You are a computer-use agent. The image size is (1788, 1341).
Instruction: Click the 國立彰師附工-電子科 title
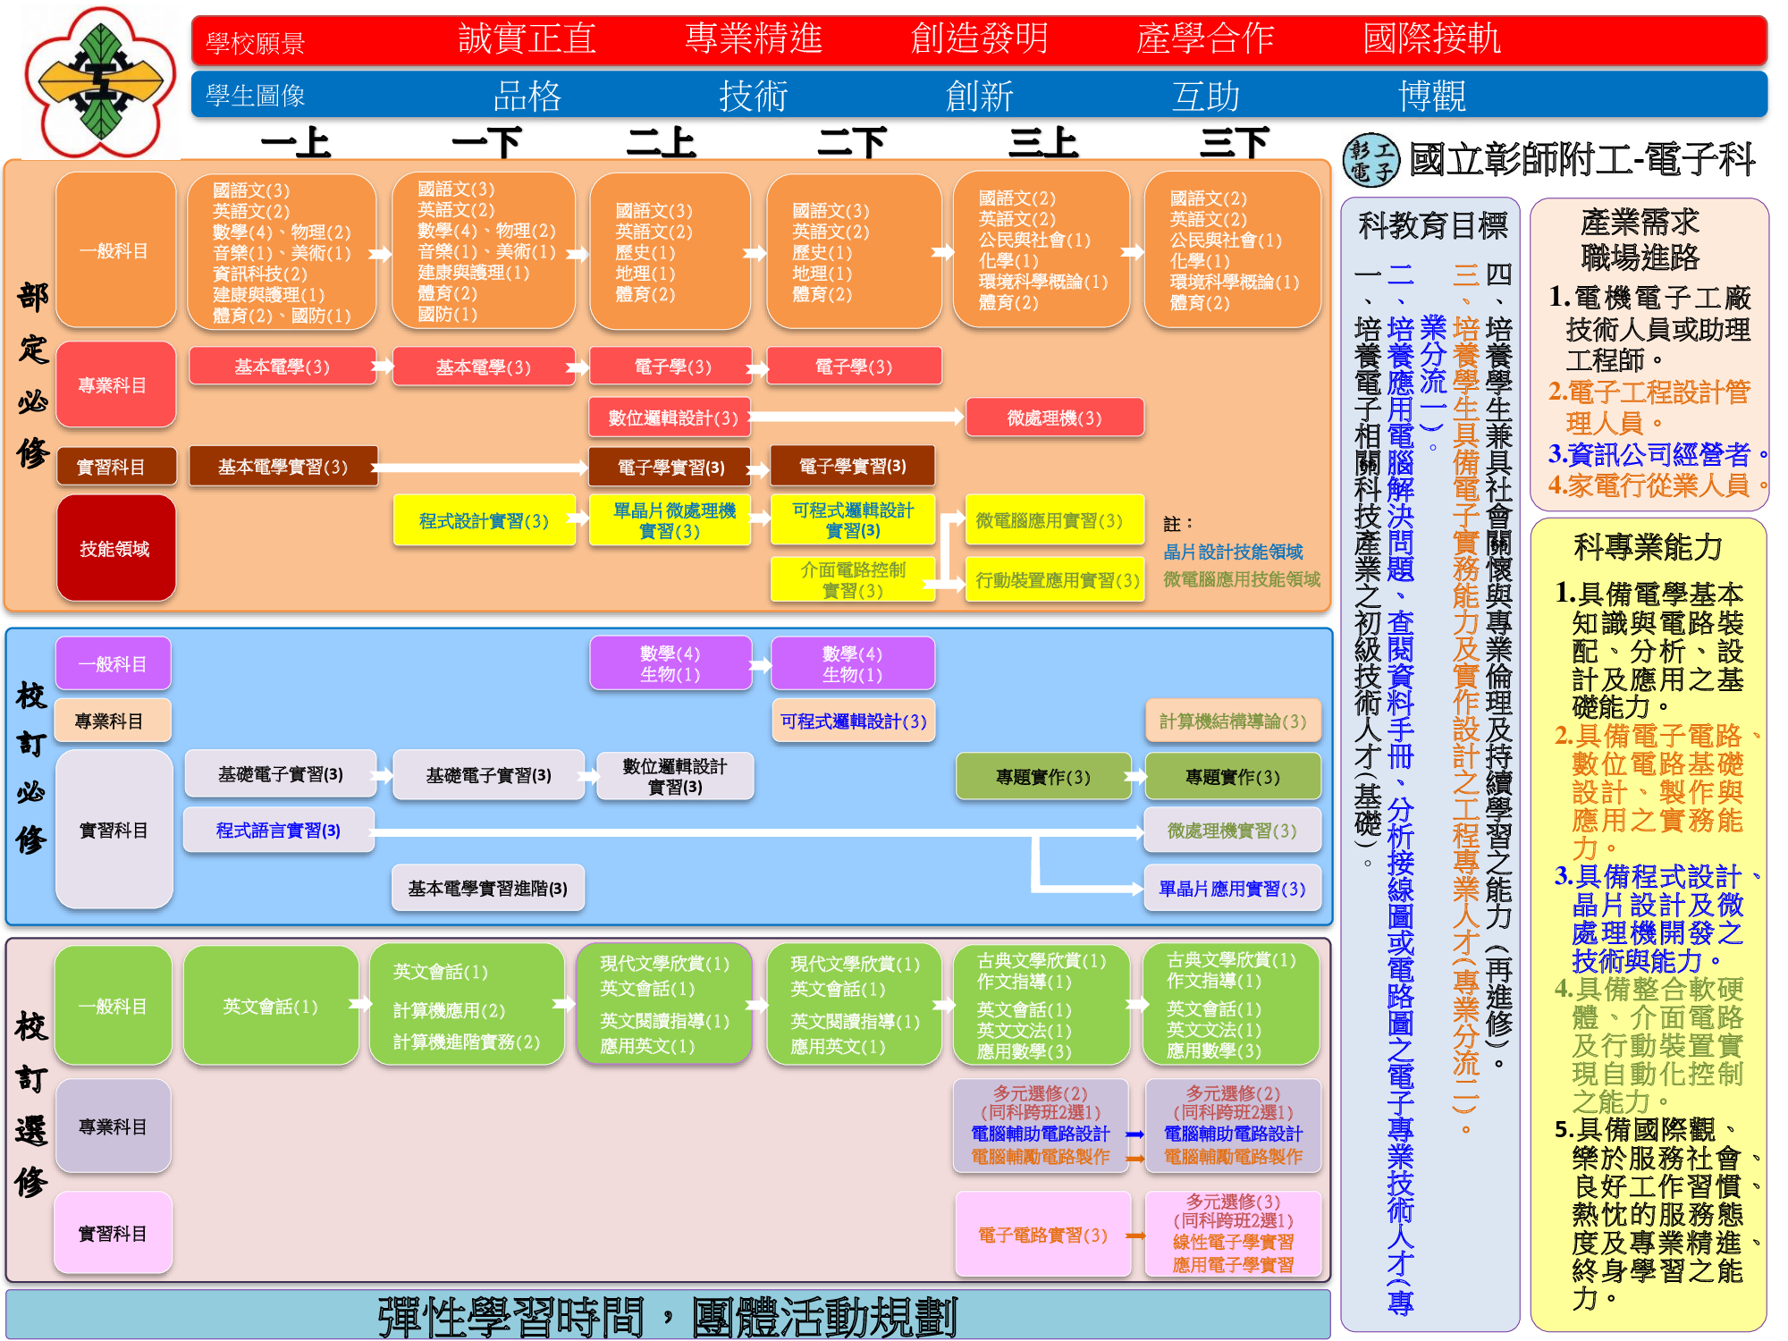click(1582, 161)
